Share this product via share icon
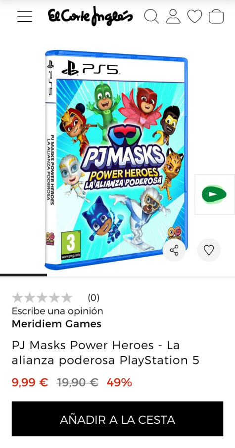 (x=174, y=250)
